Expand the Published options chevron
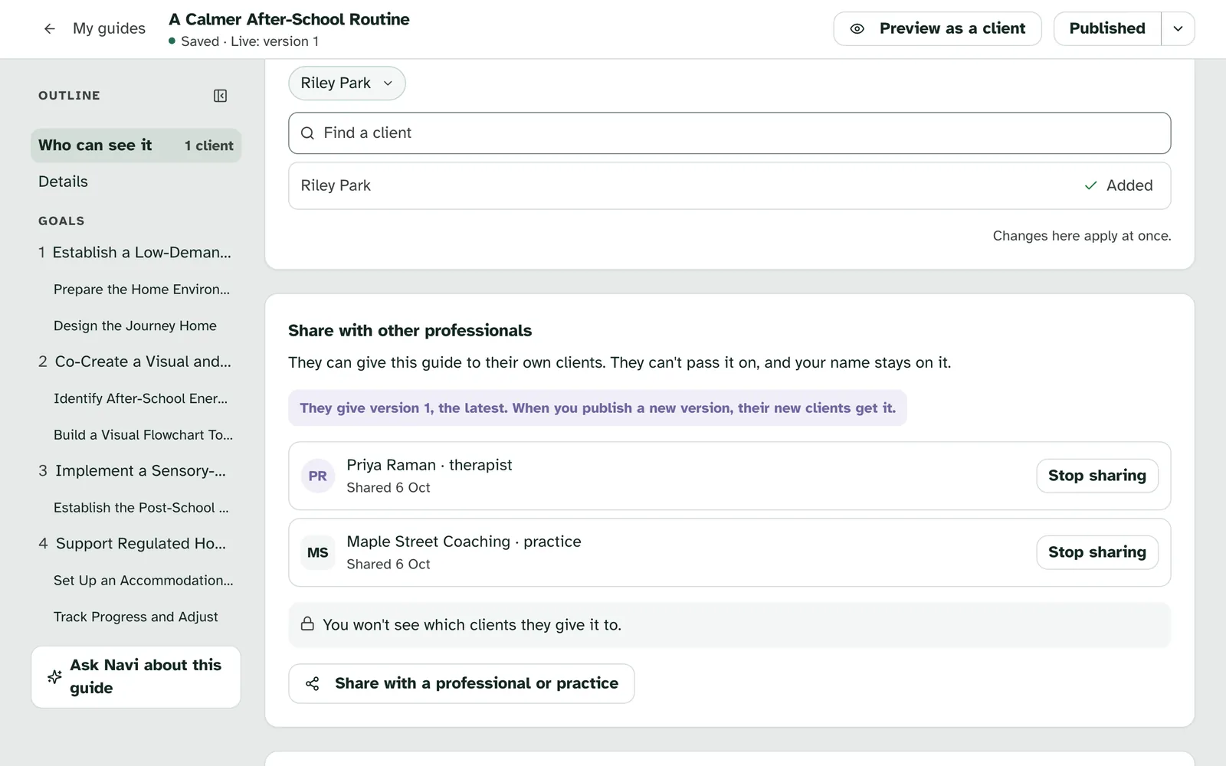This screenshot has width=1226, height=766. coord(1178,28)
